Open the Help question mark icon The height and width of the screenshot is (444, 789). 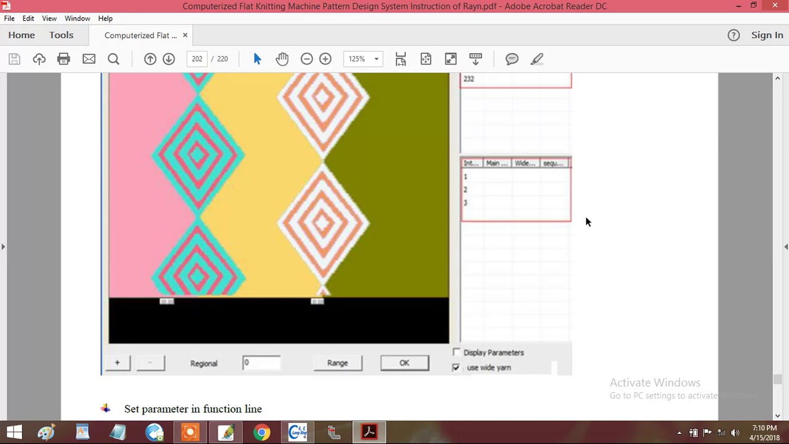[734, 35]
